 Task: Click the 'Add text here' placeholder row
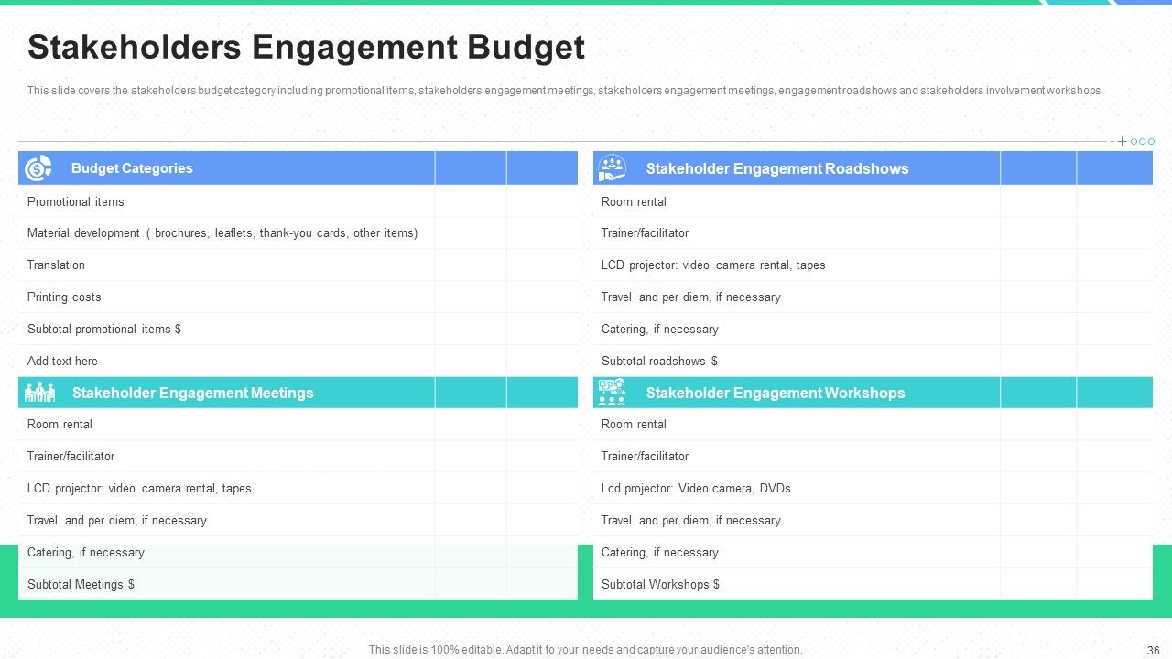[x=298, y=362]
